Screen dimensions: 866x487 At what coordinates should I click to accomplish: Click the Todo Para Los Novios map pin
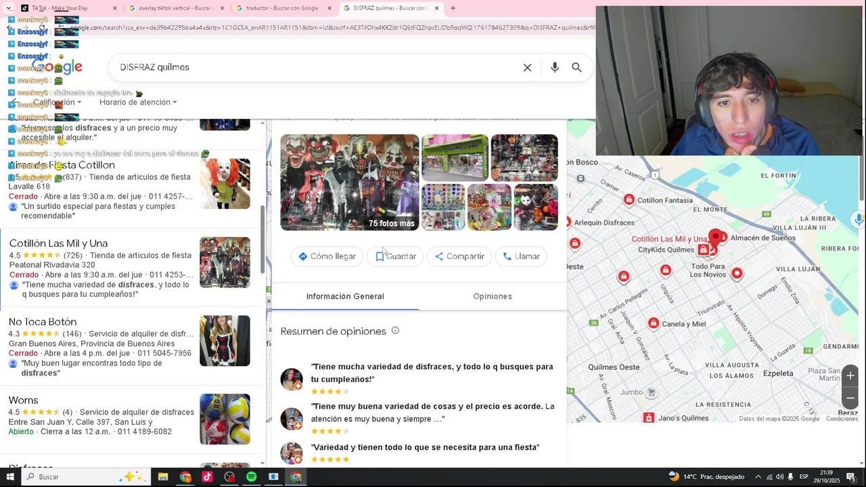tap(737, 273)
